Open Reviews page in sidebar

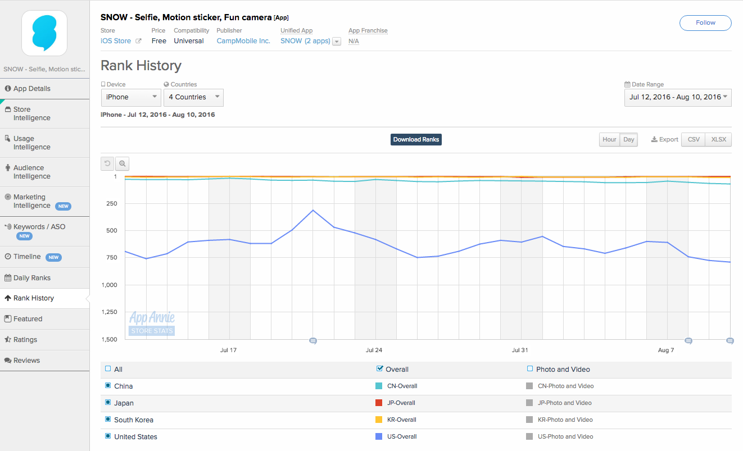click(44, 361)
